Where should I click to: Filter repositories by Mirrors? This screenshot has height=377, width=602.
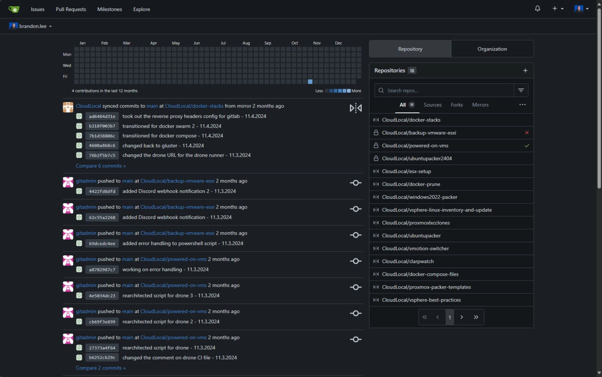[480, 105]
